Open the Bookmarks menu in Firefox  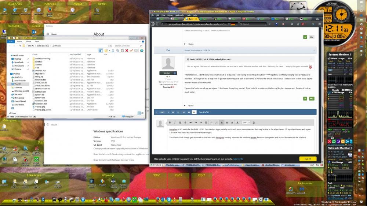179,15
